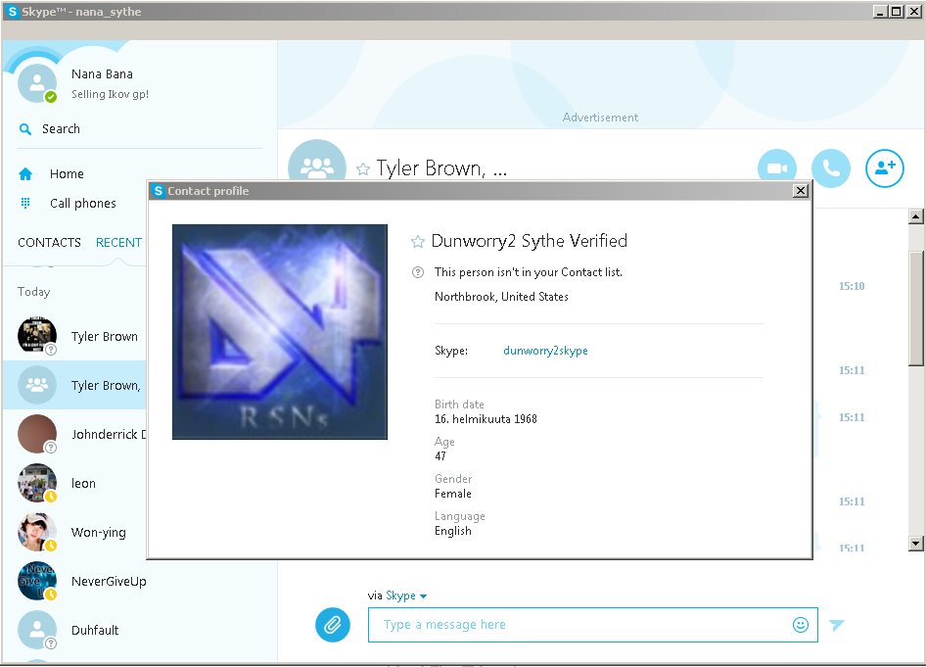The width and height of the screenshot is (926, 667).
Task: Click the Nana Bana profile name
Action: pos(102,73)
